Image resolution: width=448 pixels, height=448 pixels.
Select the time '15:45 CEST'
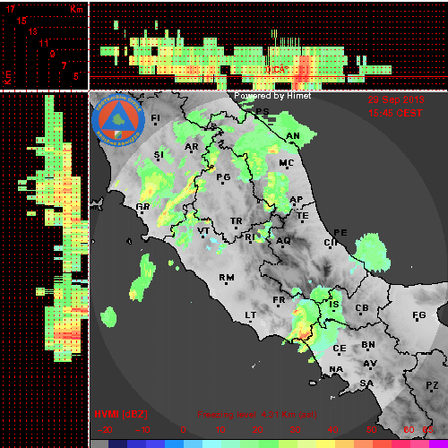point(395,113)
